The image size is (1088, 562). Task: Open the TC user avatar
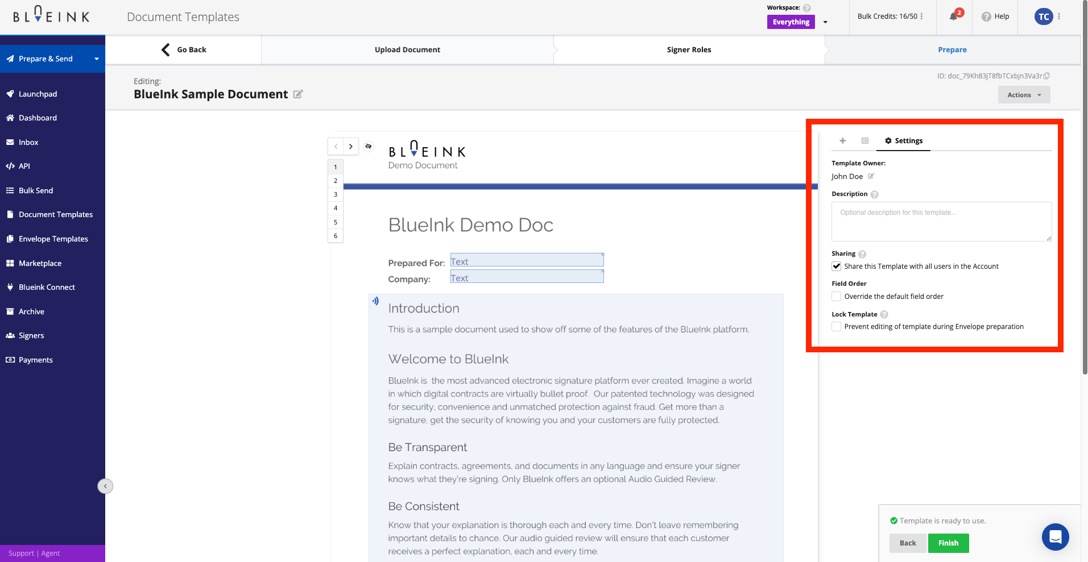pos(1044,16)
